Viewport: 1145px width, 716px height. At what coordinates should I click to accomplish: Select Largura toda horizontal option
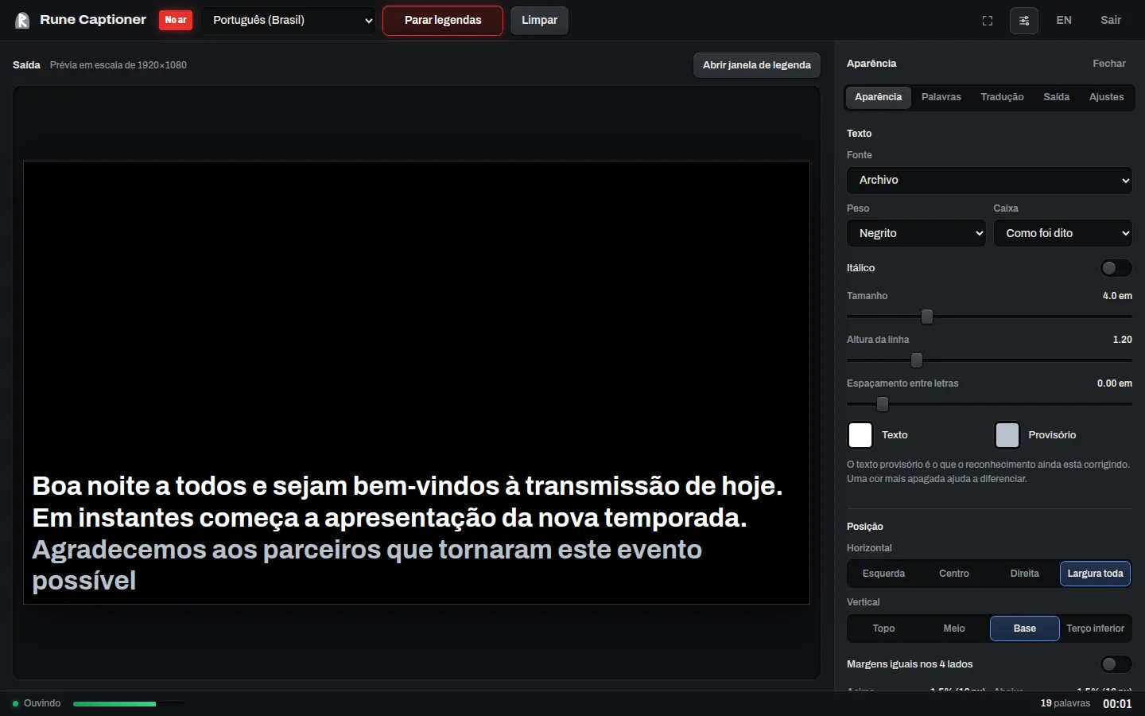[x=1095, y=574]
